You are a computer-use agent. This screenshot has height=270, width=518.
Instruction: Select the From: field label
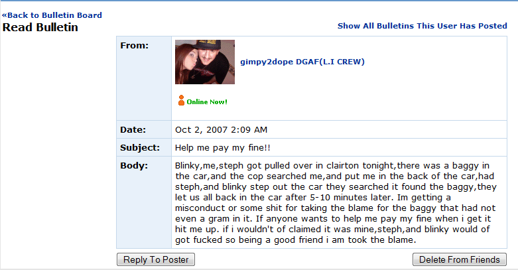click(x=134, y=46)
